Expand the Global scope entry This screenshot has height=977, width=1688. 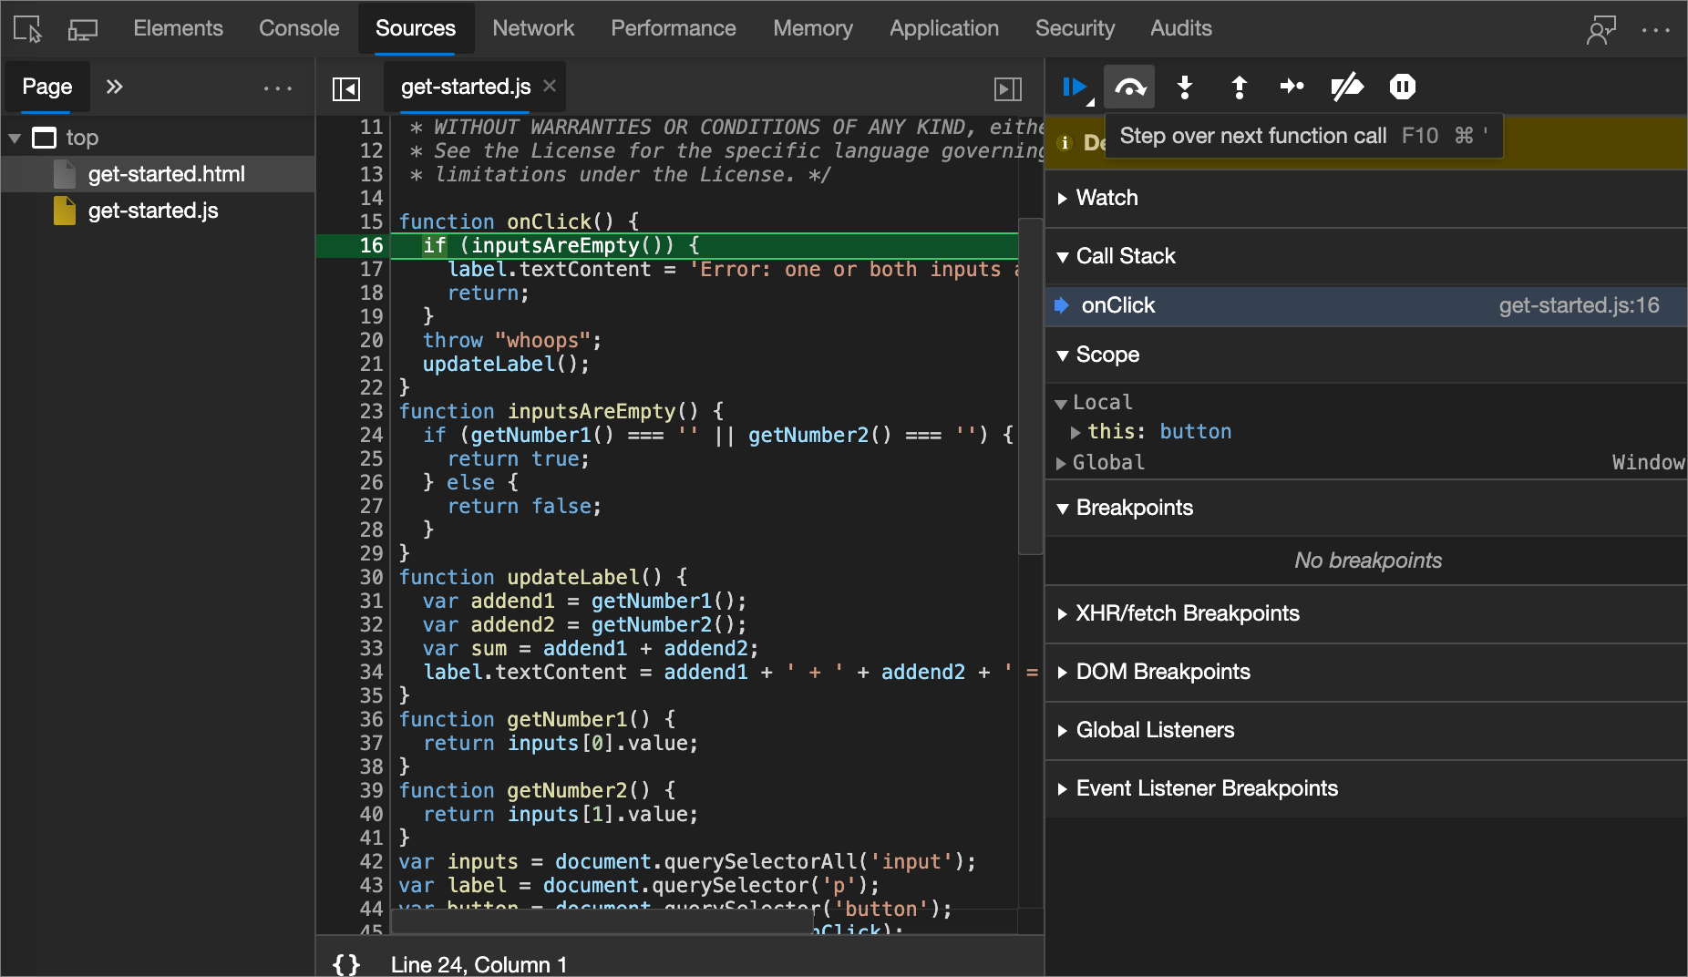coord(1107,463)
